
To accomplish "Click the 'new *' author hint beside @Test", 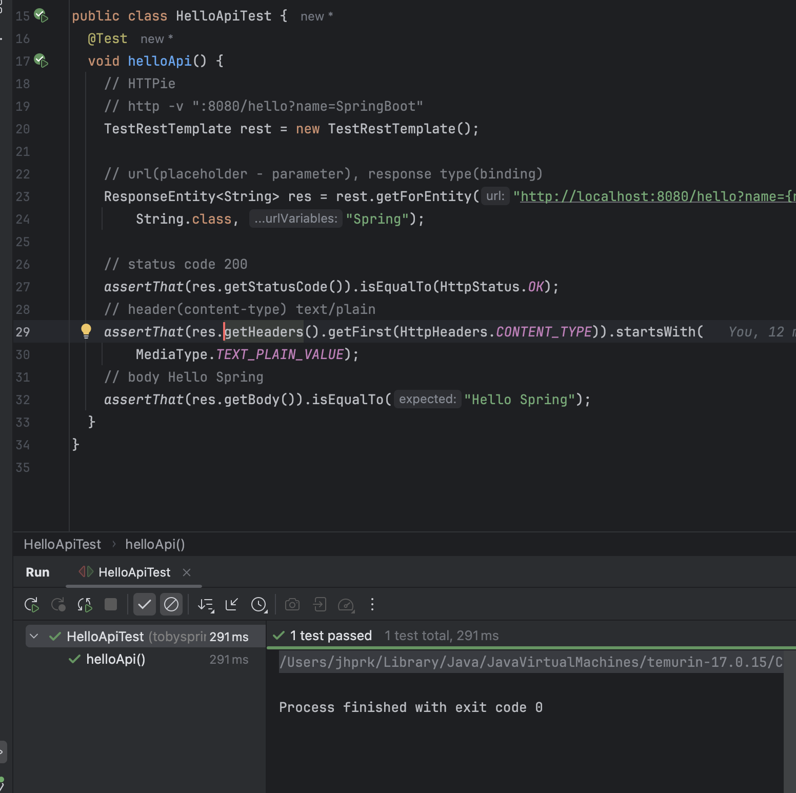I will (157, 39).
